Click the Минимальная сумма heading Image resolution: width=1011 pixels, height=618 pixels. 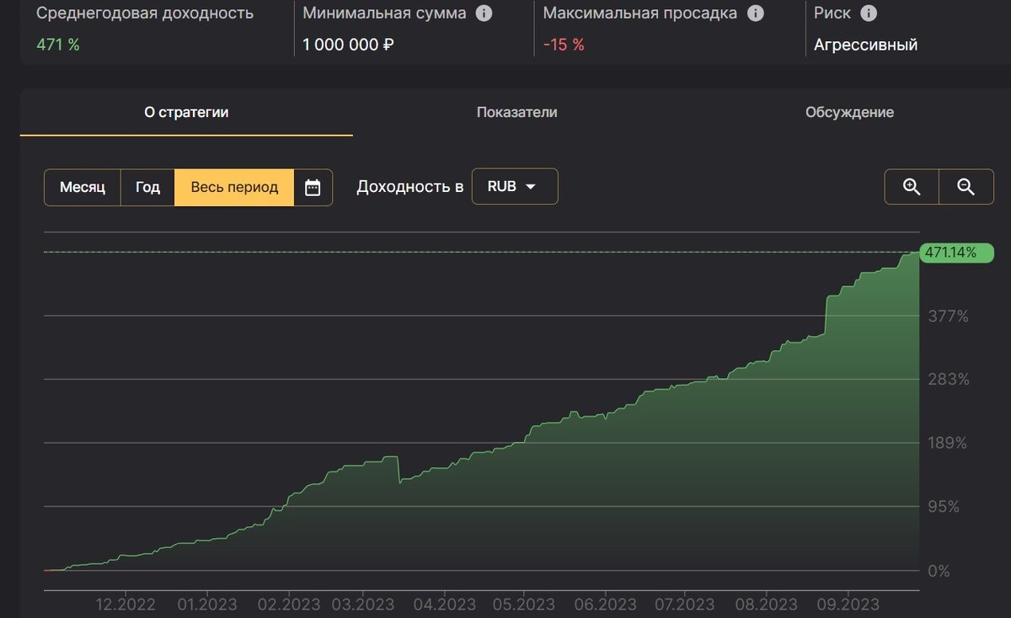pos(384,13)
